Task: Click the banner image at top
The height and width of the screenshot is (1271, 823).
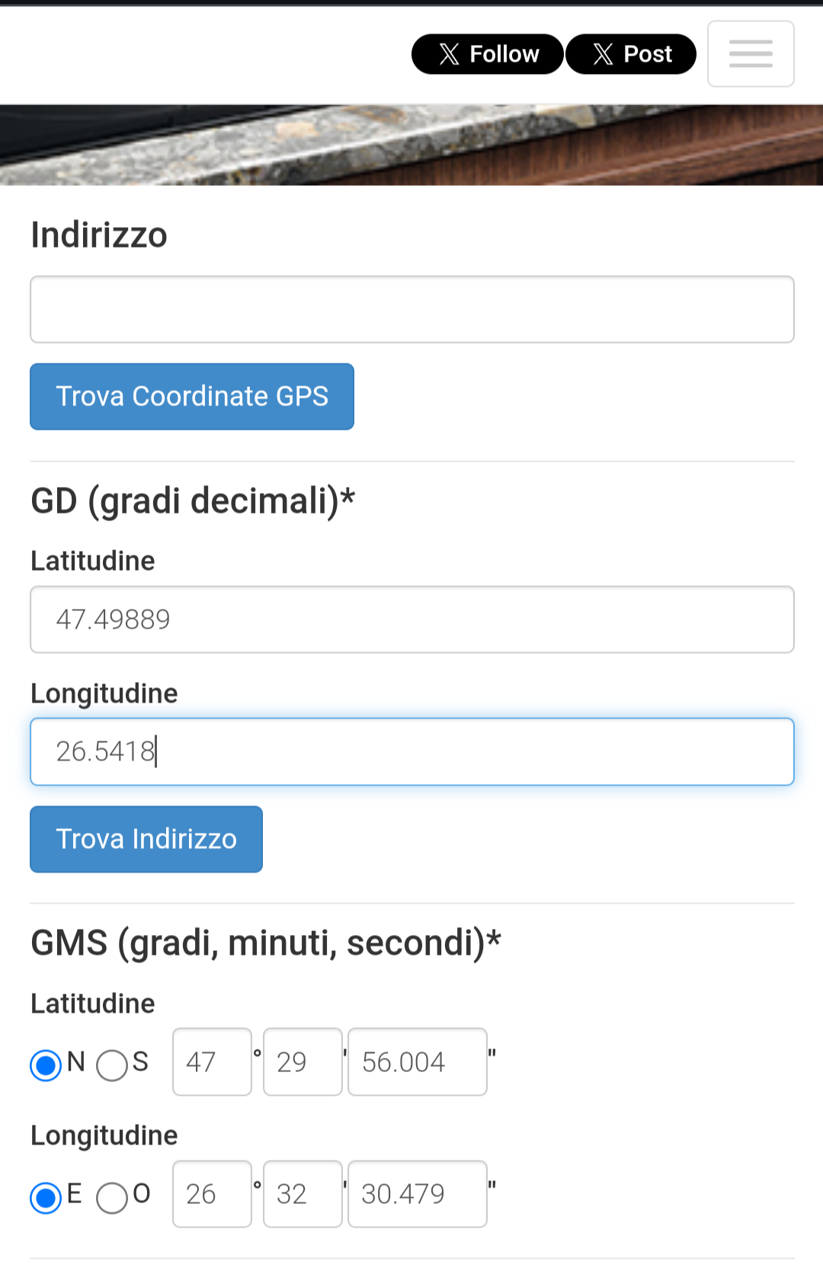Action: (411, 145)
